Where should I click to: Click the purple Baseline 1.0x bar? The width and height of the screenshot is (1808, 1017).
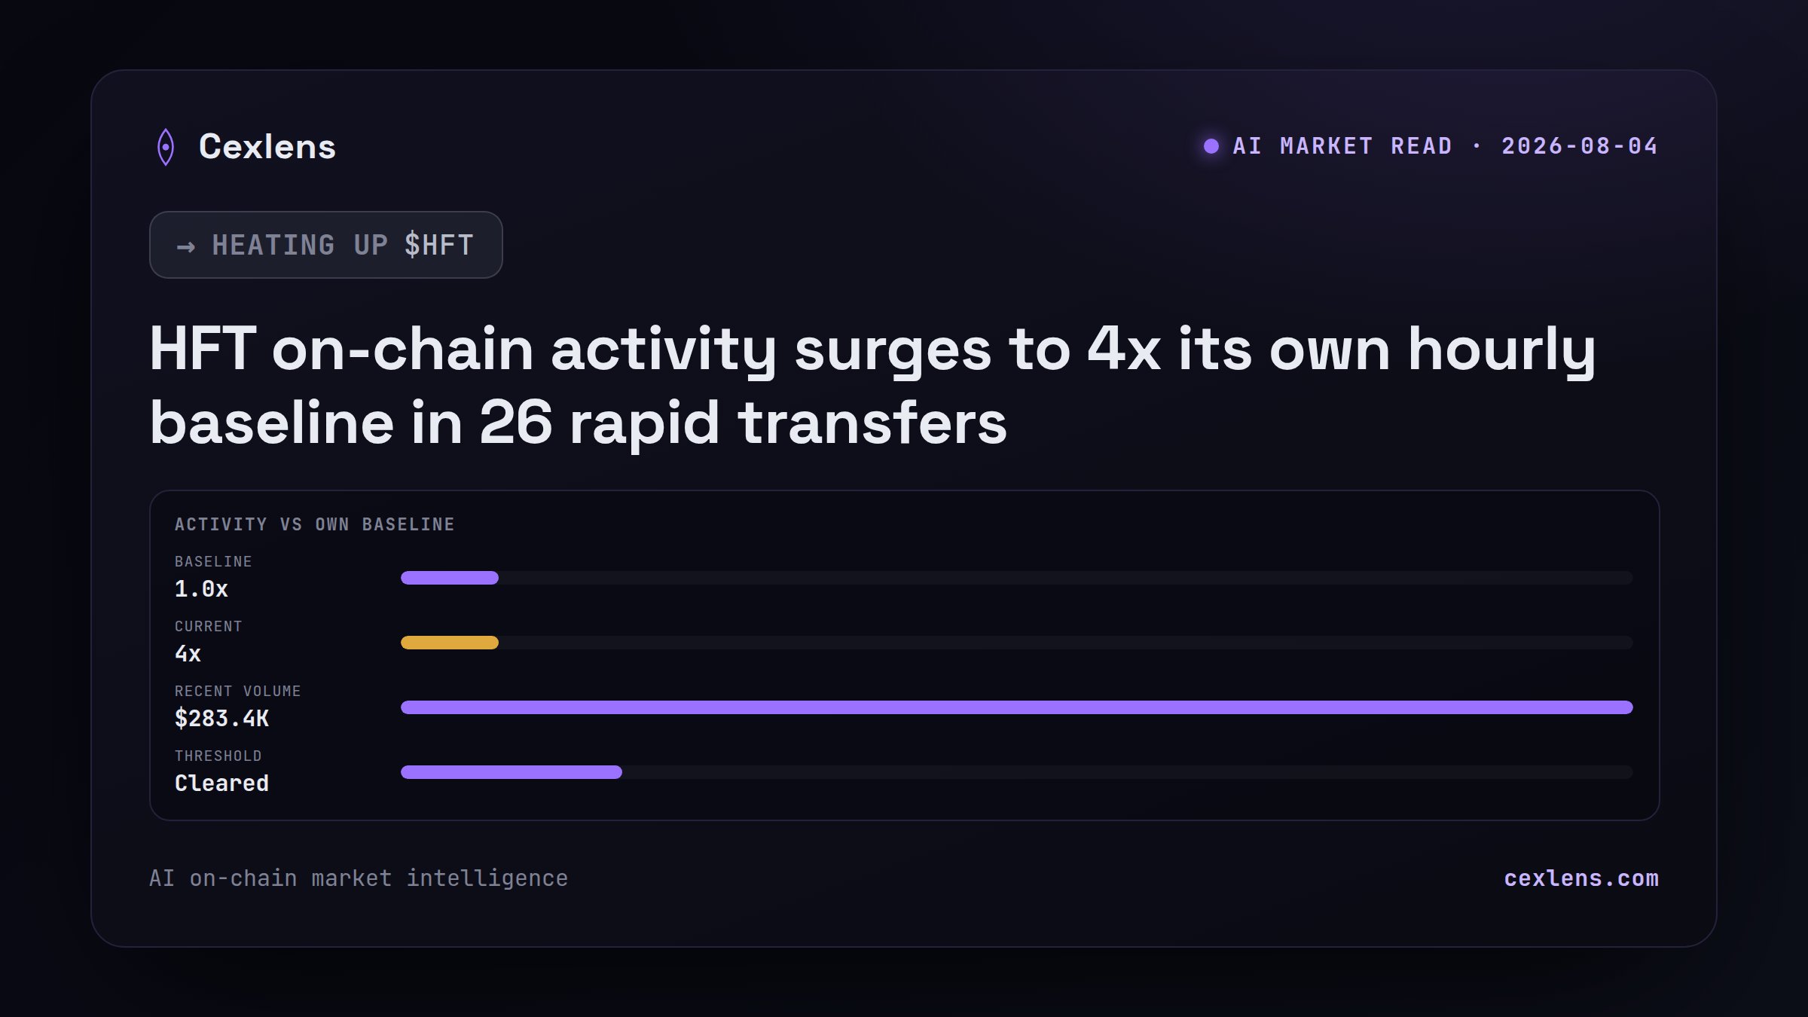(450, 578)
